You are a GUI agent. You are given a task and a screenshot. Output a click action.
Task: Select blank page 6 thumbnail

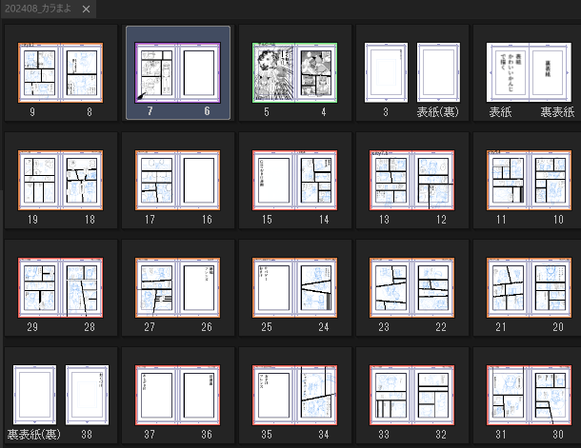199,73
